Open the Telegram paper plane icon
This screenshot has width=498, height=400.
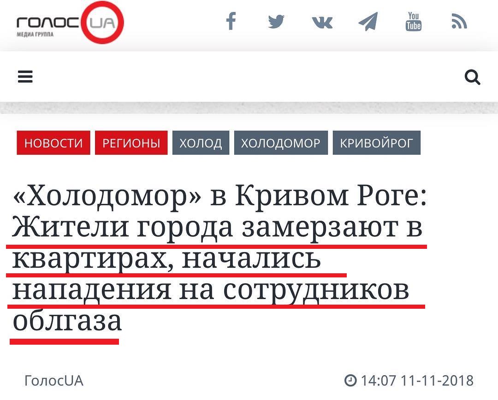click(368, 21)
